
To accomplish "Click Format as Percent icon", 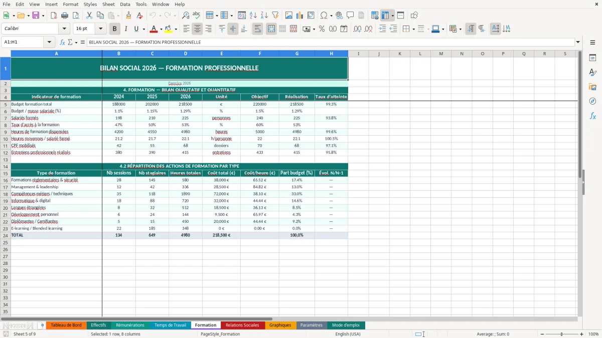I will pyautogui.click(x=322, y=29).
